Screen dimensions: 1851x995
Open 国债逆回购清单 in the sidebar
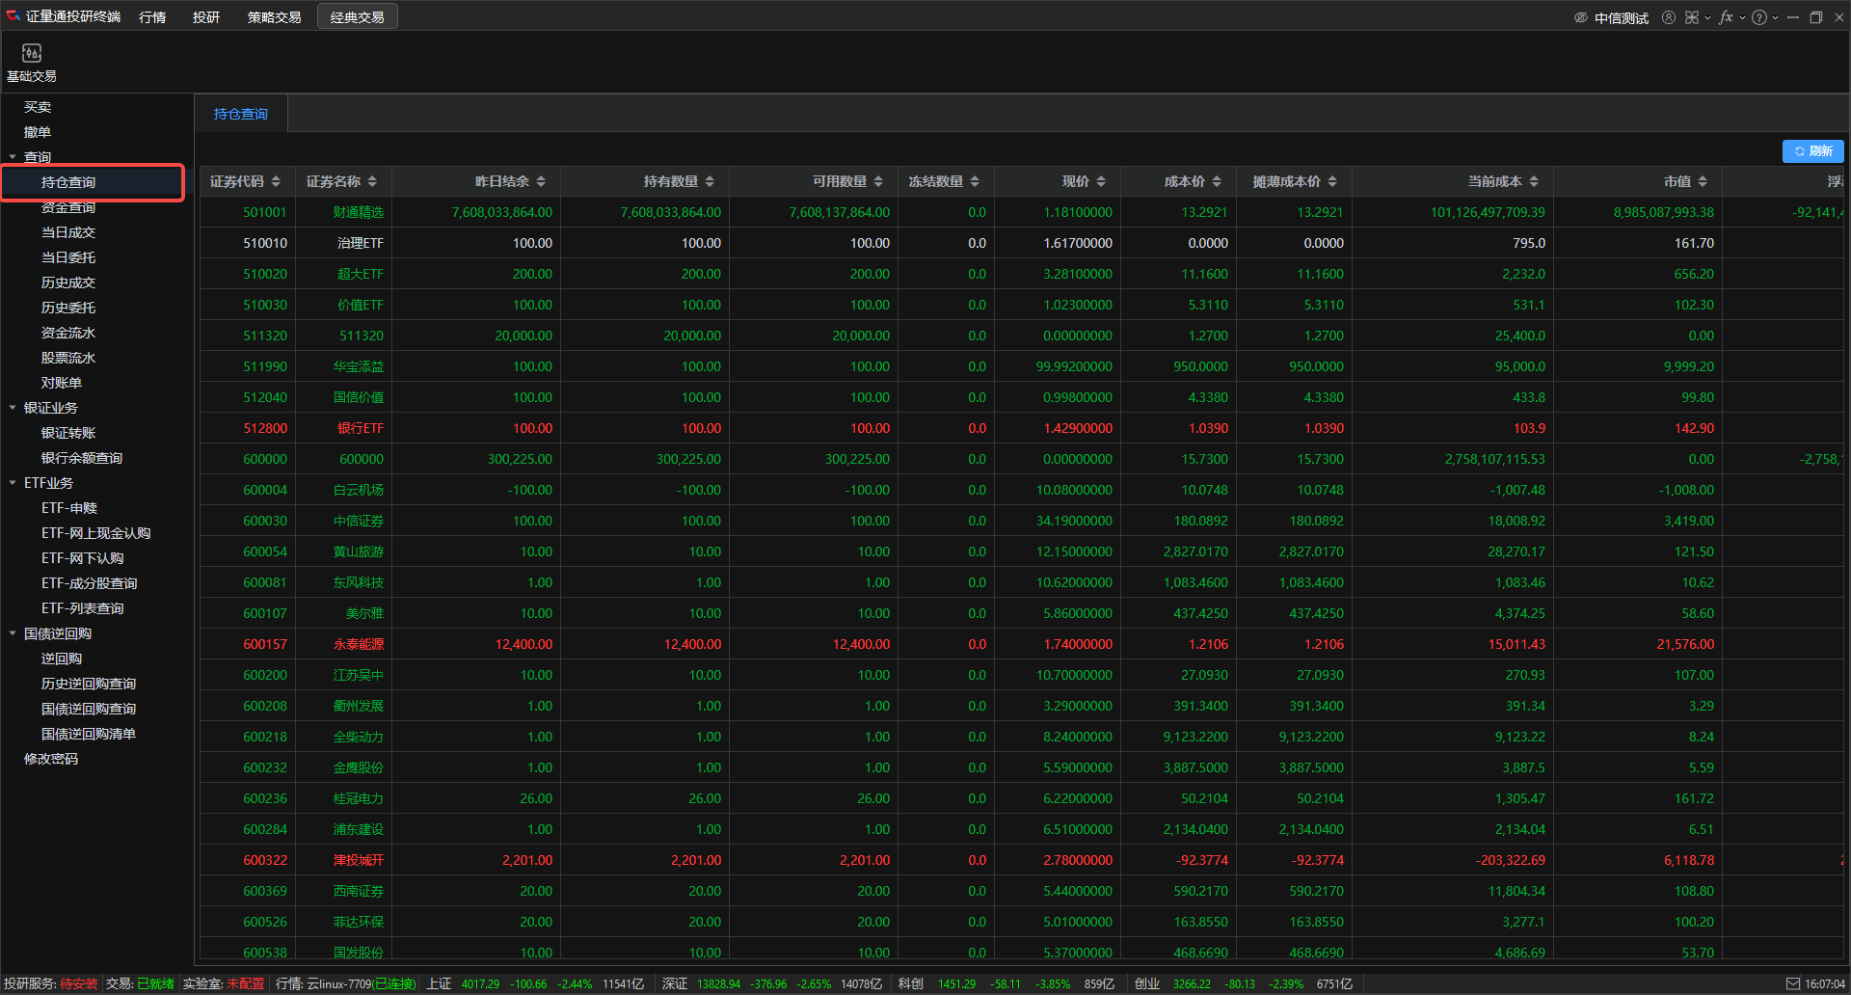pyautogui.click(x=89, y=734)
